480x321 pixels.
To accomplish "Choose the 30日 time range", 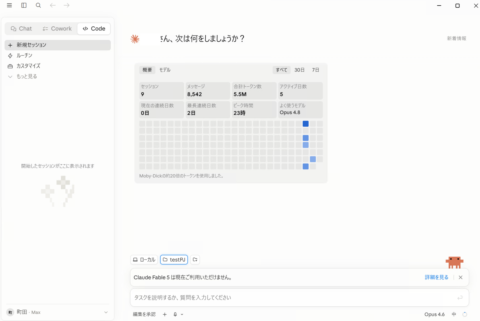I will (x=299, y=70).
